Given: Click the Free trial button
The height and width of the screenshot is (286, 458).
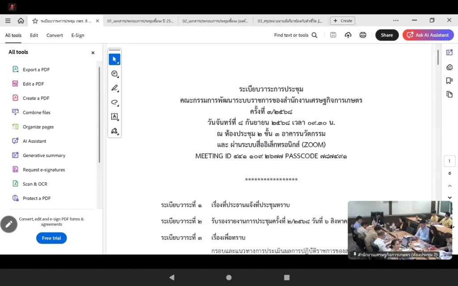Looking at the screenshot, I should tap(51, 238).
